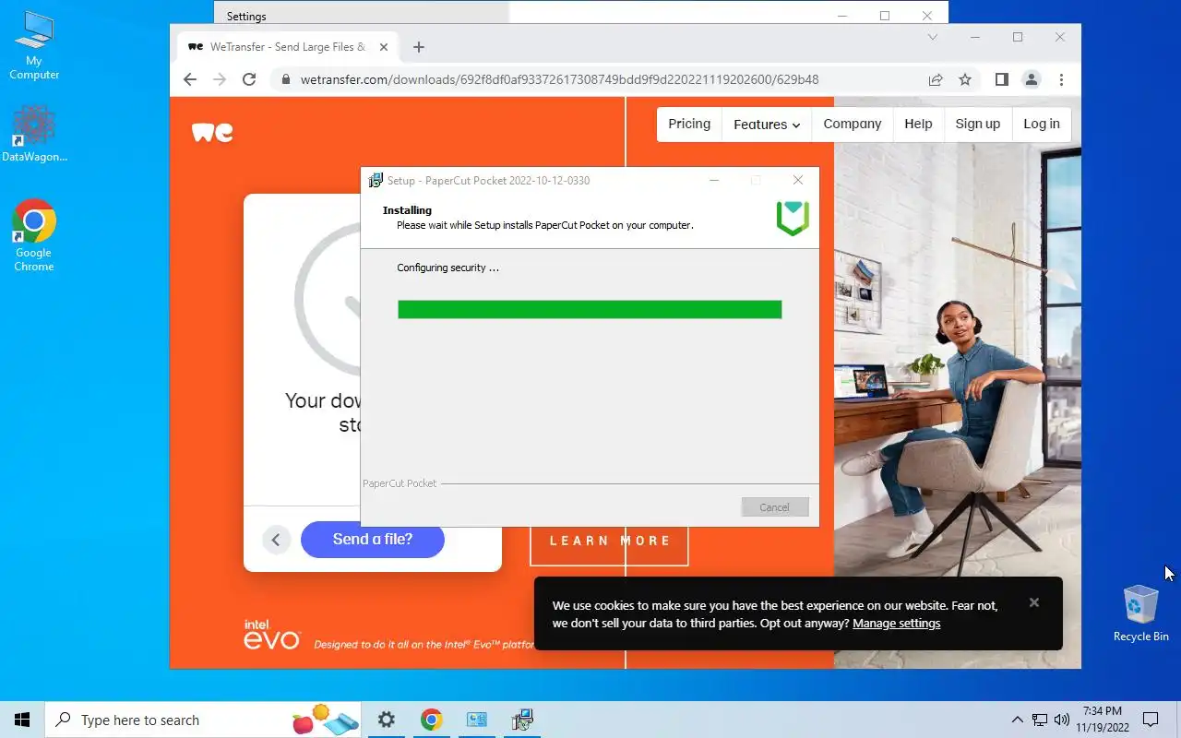Open Chrome tab search chevron

click(933, 37)
